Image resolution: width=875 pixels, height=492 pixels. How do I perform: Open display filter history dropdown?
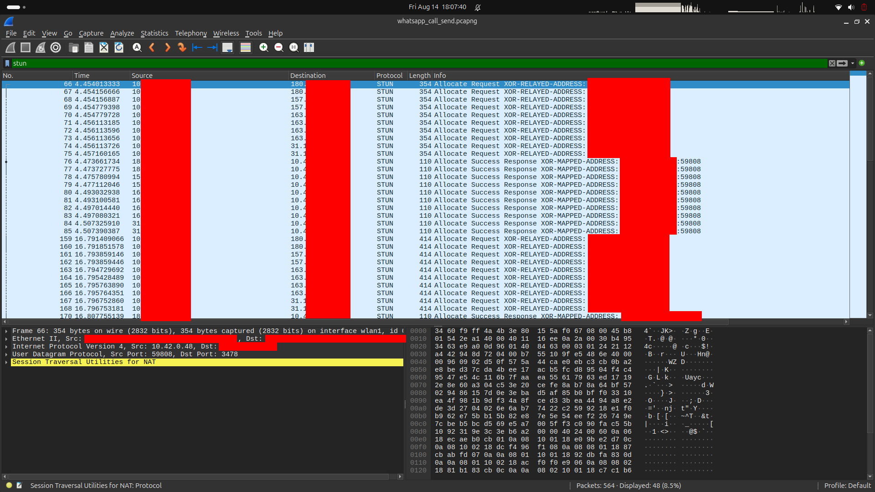(852, 63)
